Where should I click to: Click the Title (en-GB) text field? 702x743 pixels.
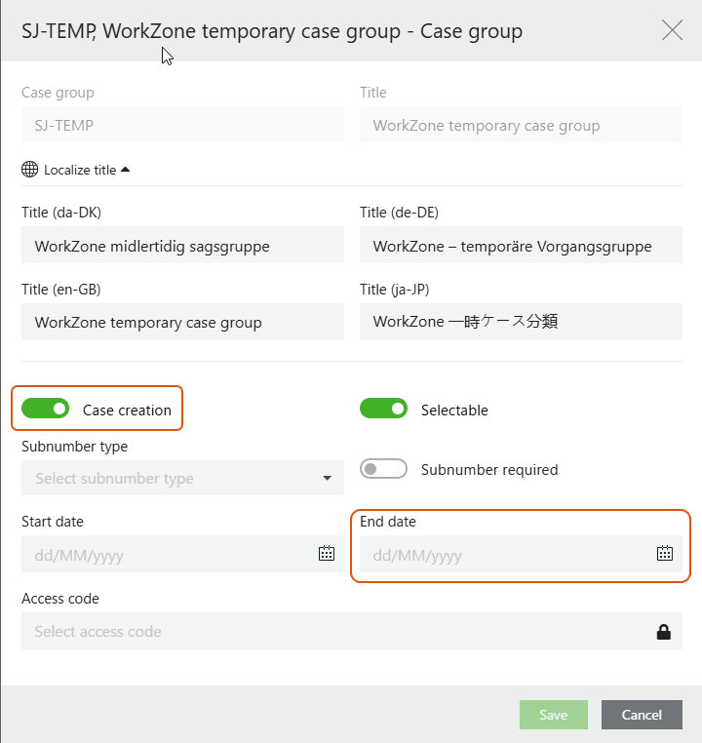(x=182, y=322)
